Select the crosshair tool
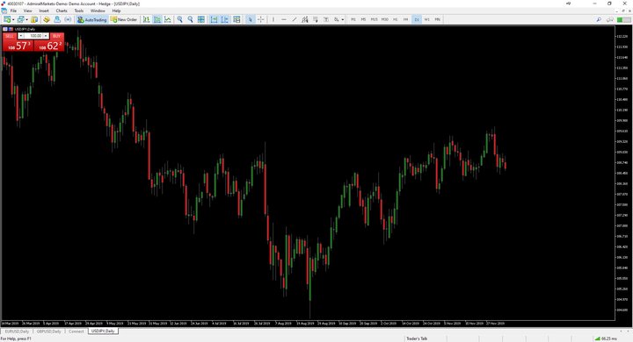This screenshot has width=633, height=342. (x=261, y=19)
